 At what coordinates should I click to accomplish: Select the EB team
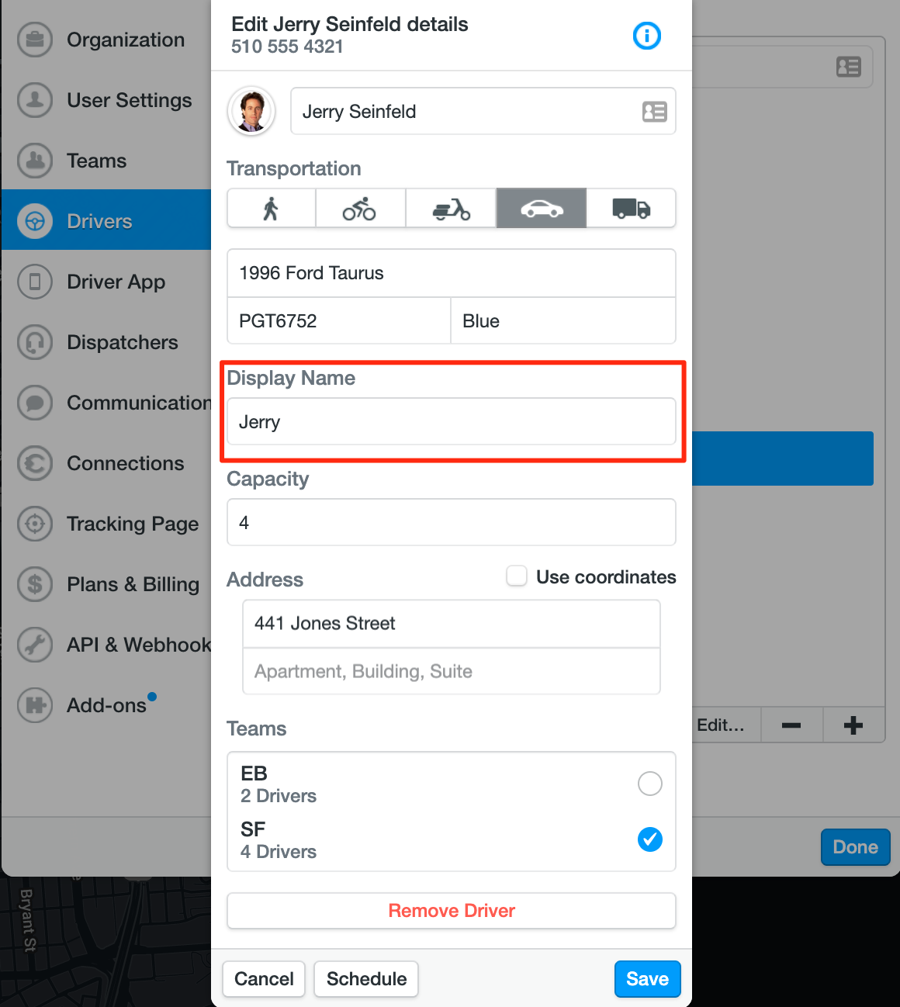pos(649,784)
